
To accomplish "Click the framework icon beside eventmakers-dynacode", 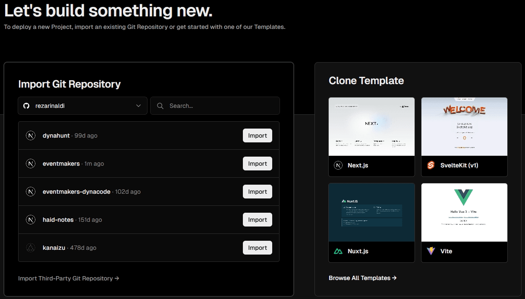I will click(x=31, y=192).
